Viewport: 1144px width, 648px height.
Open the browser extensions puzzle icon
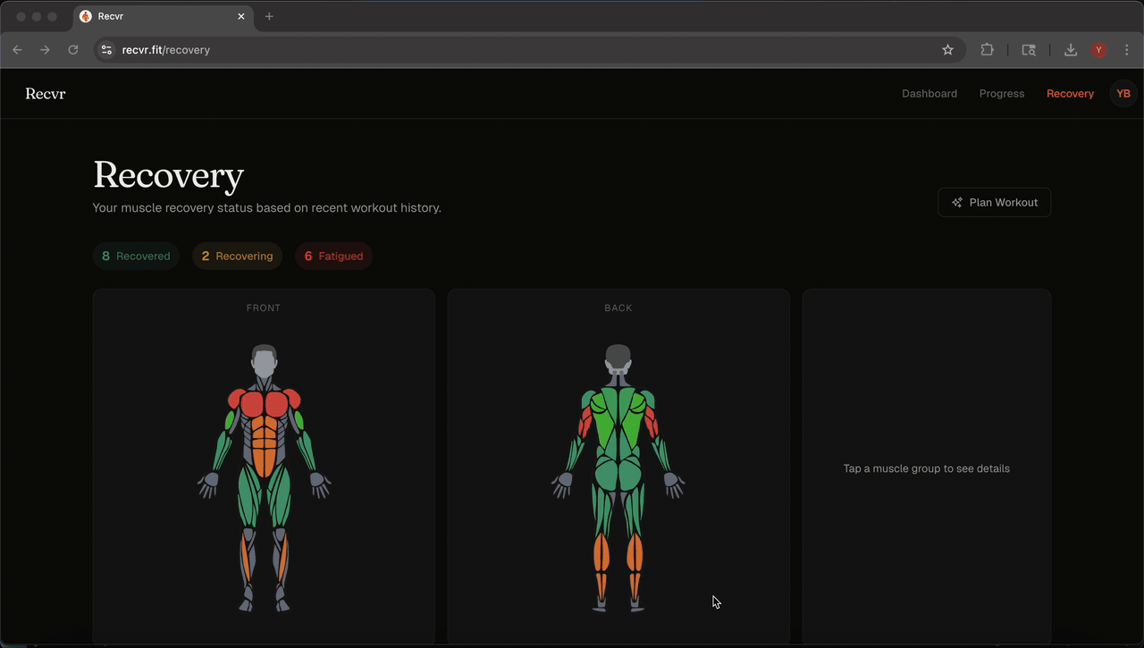[x=987, y=50]
